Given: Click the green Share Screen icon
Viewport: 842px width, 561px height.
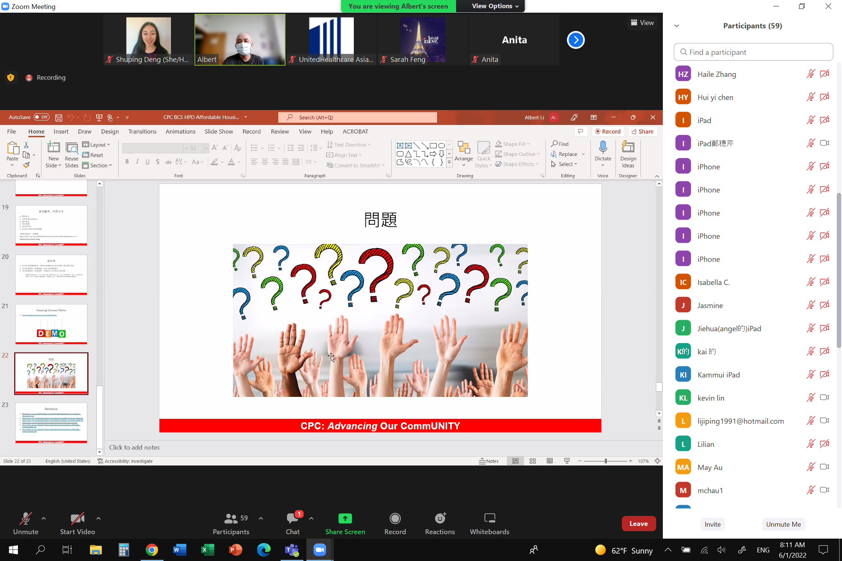Looking at the screenshot, I should (x=345, y=518).
